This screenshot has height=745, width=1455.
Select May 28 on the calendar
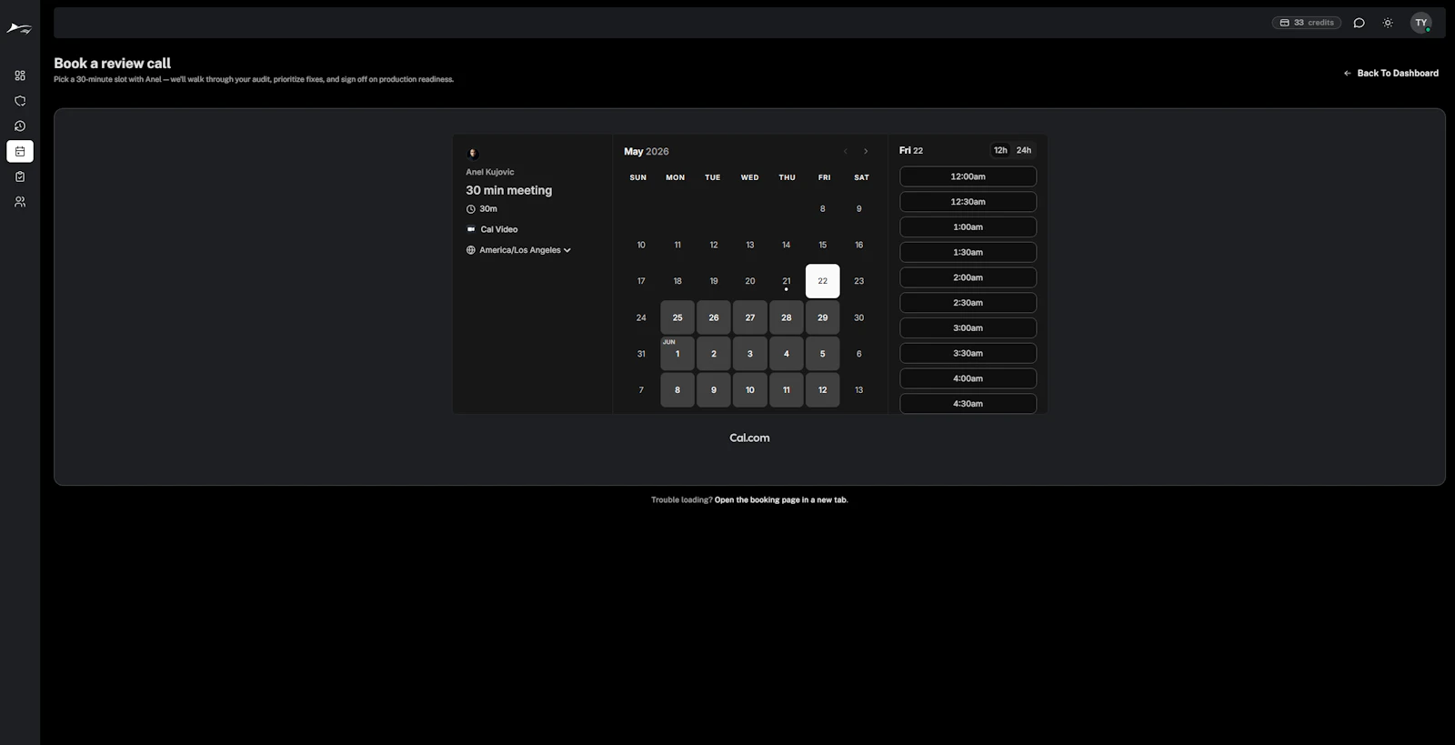point(787,317)
